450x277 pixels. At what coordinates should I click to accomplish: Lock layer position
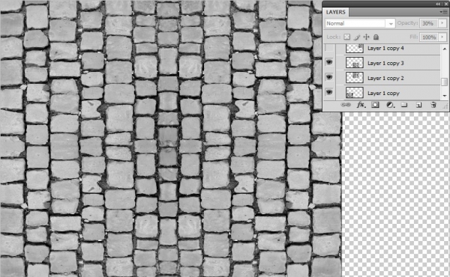366,37
